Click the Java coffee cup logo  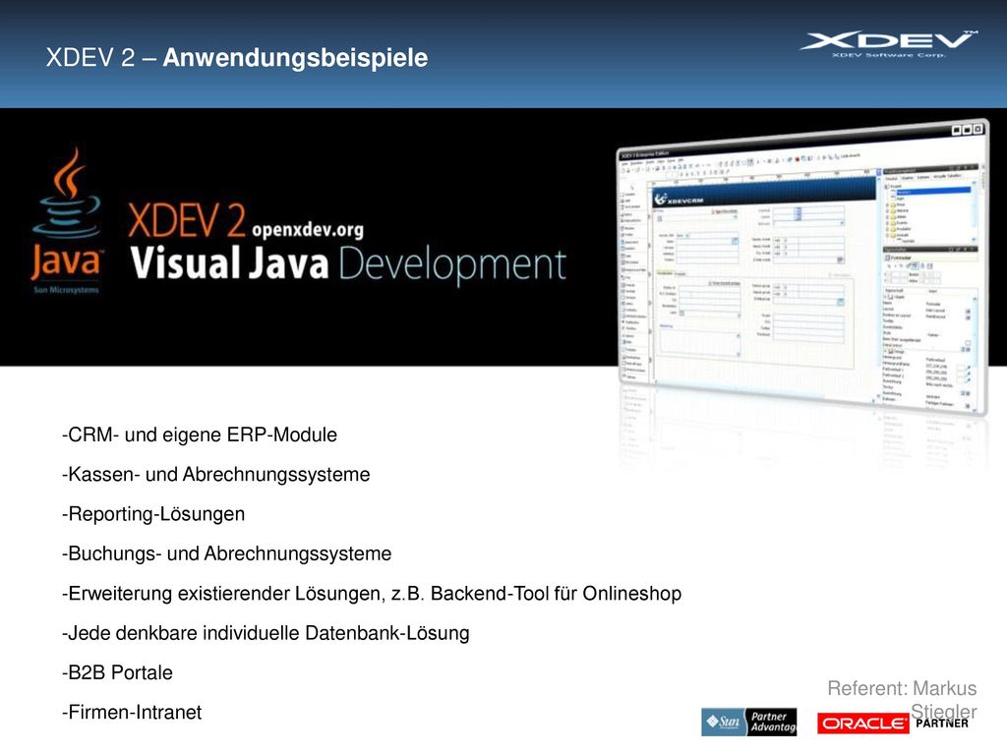tap(66, 220)
